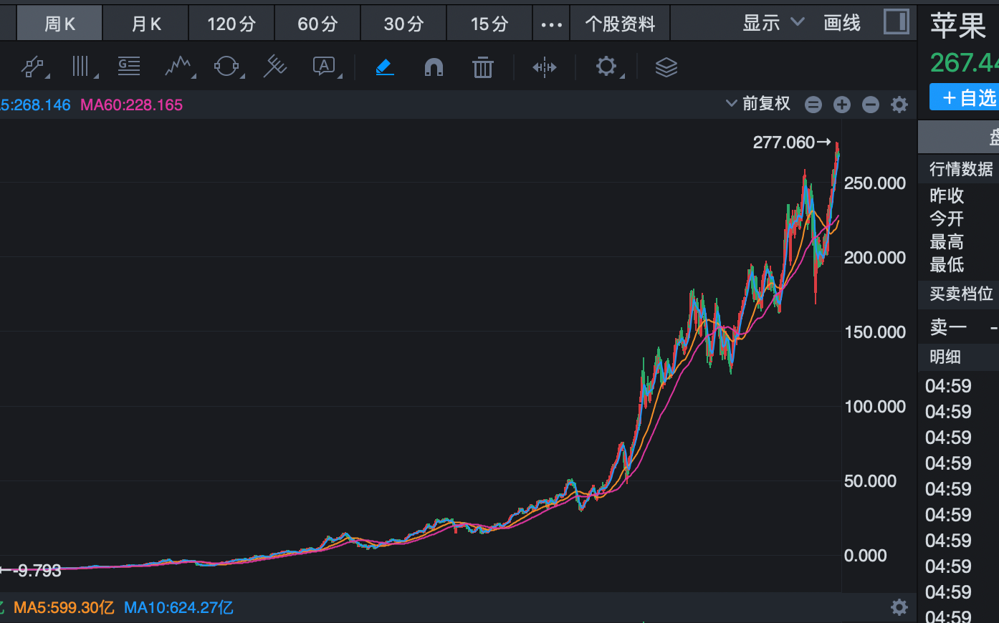Toggle the right sidebar panel layout
This screenshot has width=999, height=623.
click(896, 22)
